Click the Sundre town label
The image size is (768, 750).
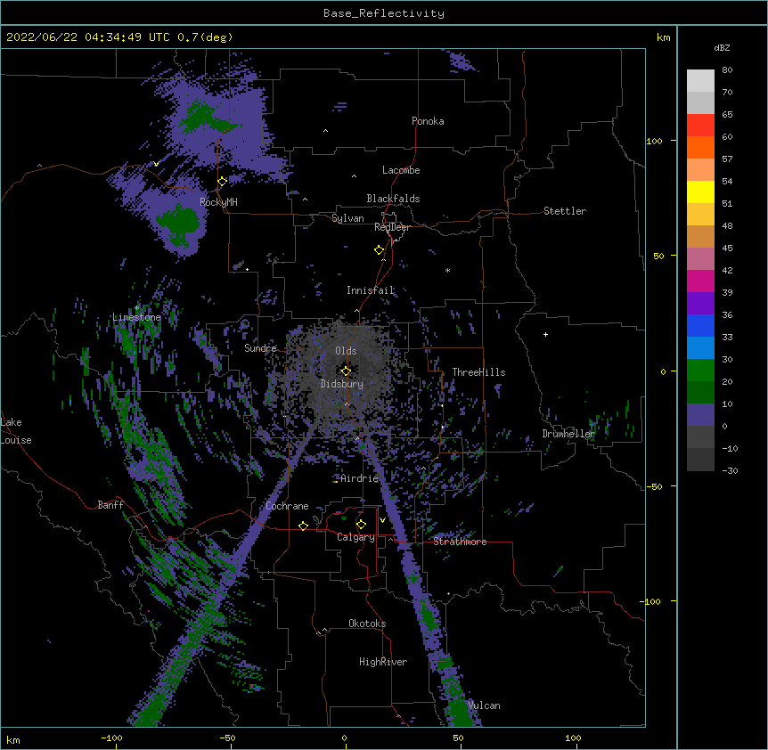(260, 348)
